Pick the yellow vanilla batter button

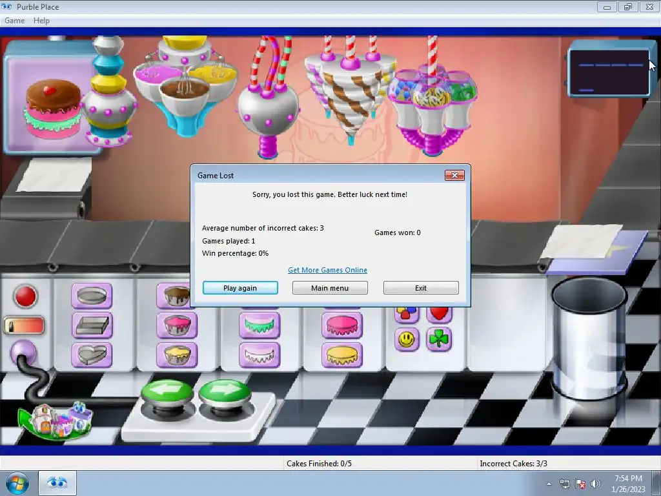click(x=177, y=355)
